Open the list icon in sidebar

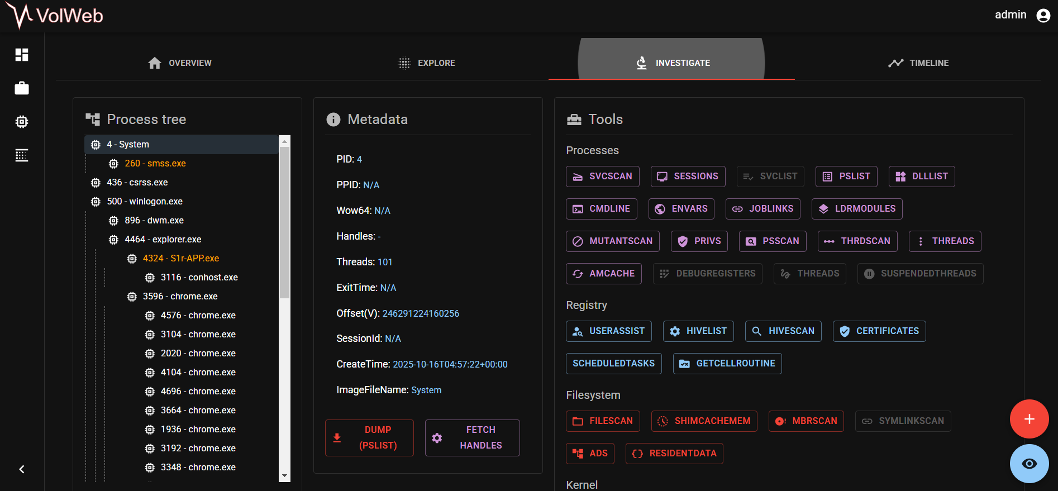22,155
